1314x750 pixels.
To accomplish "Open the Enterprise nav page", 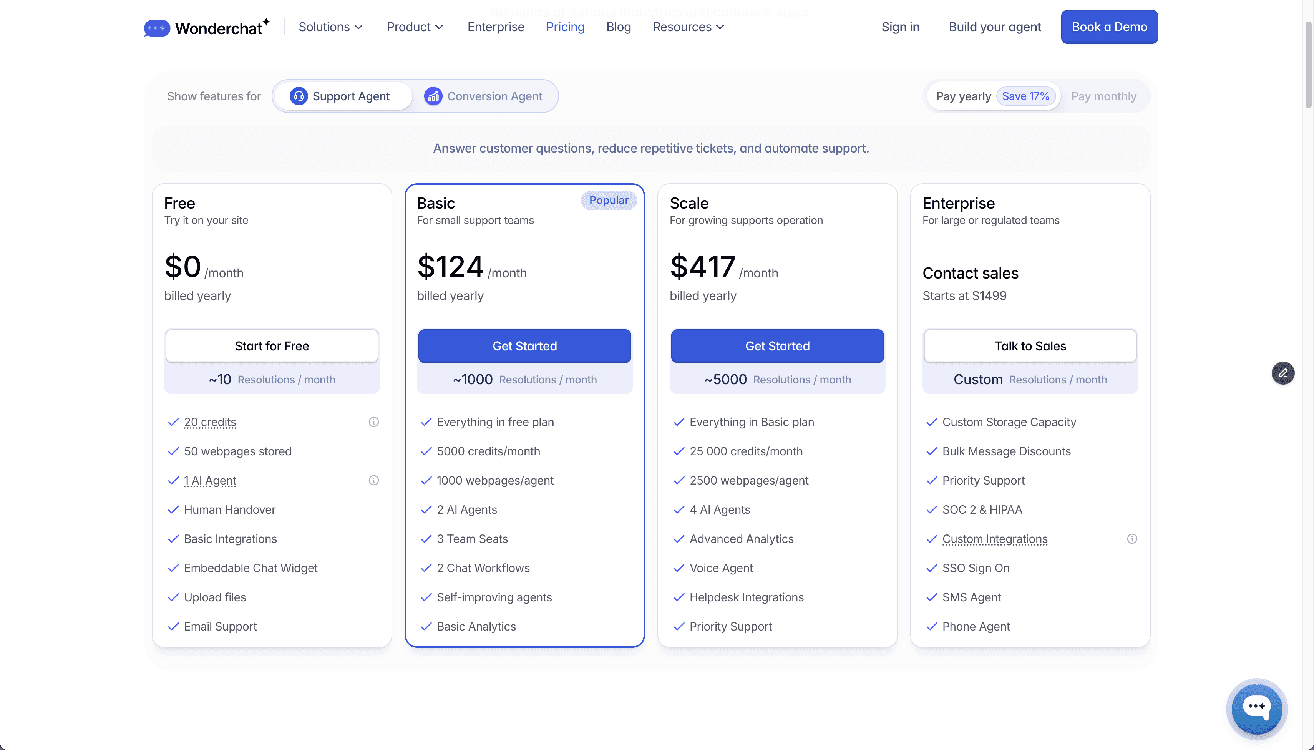I will (x=496, y=27).
